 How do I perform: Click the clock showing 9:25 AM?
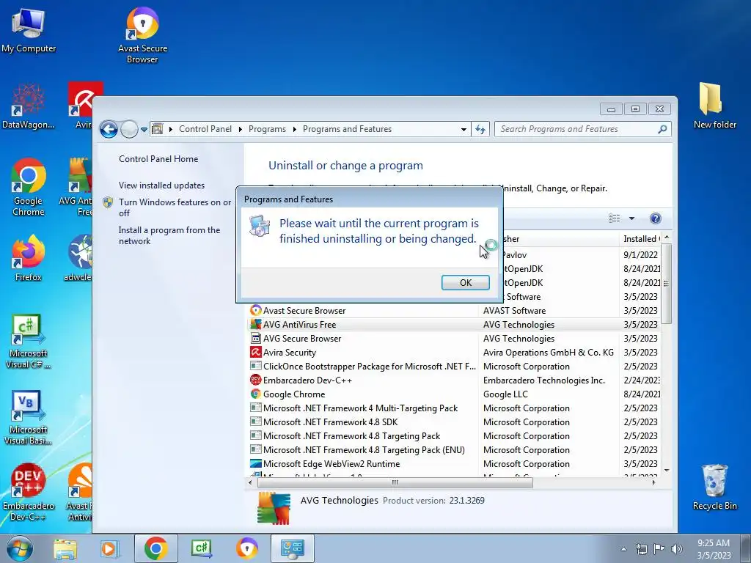pos(714,548)
